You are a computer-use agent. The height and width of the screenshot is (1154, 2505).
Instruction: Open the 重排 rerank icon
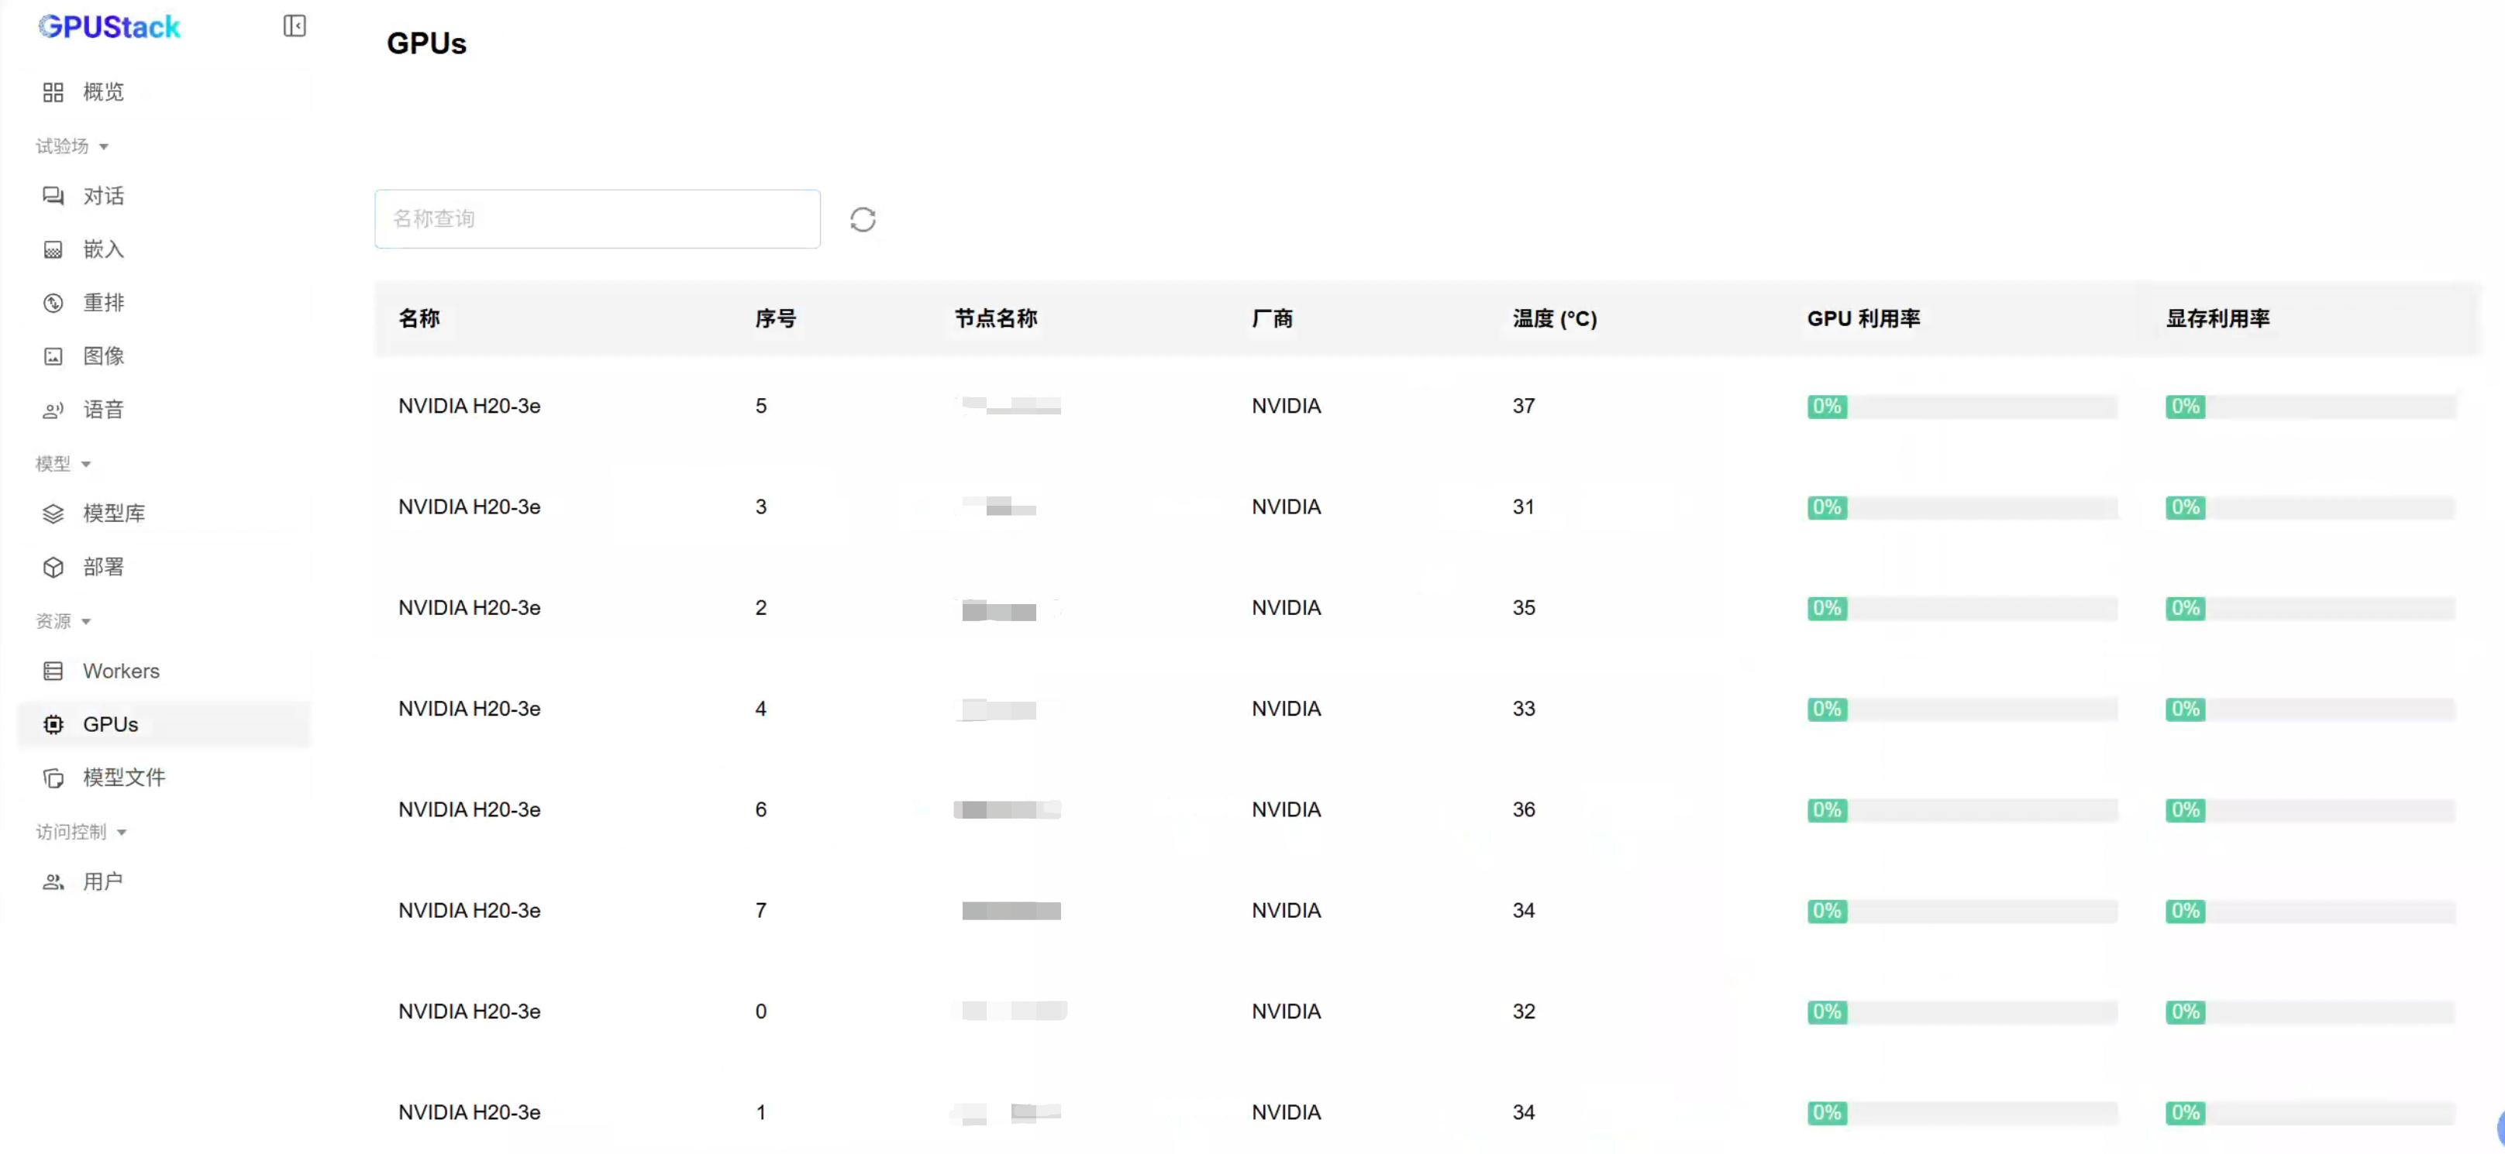[x=53, y=303]
